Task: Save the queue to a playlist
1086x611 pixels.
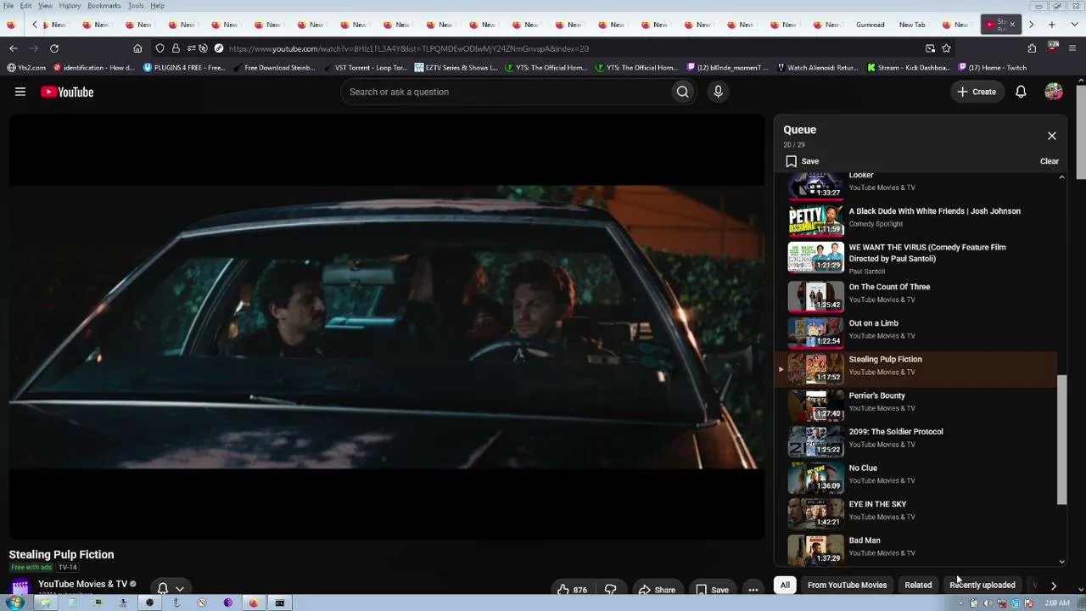Action: coord(803,161)
